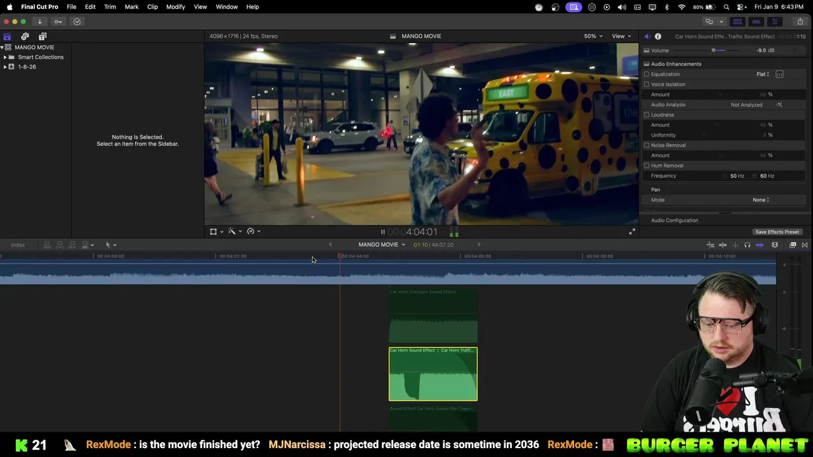Viewport: 813px width, 457px height.
Task: Enable the Loudness checkbox
Action: tap(647, 115)
